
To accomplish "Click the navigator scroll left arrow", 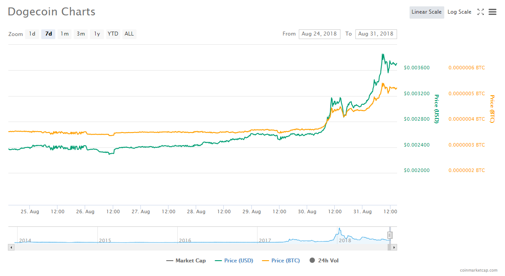I will click(x=11, y=247).
